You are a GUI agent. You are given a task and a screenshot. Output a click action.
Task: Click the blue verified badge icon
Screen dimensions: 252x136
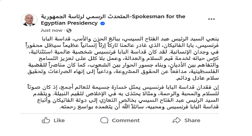(103, 24)
